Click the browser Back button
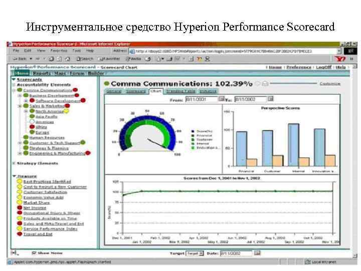Viewport: 361px width, 271px height. click(x=20, y=59)
